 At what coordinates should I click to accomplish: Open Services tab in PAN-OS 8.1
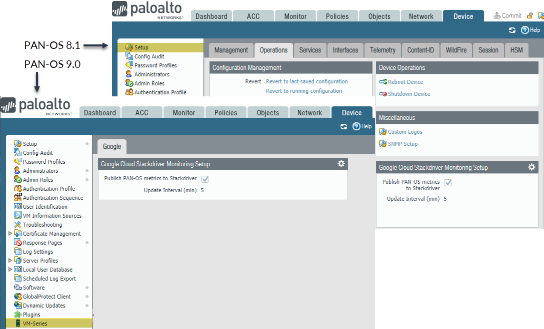pyautogui.click(x=310, y=50)
